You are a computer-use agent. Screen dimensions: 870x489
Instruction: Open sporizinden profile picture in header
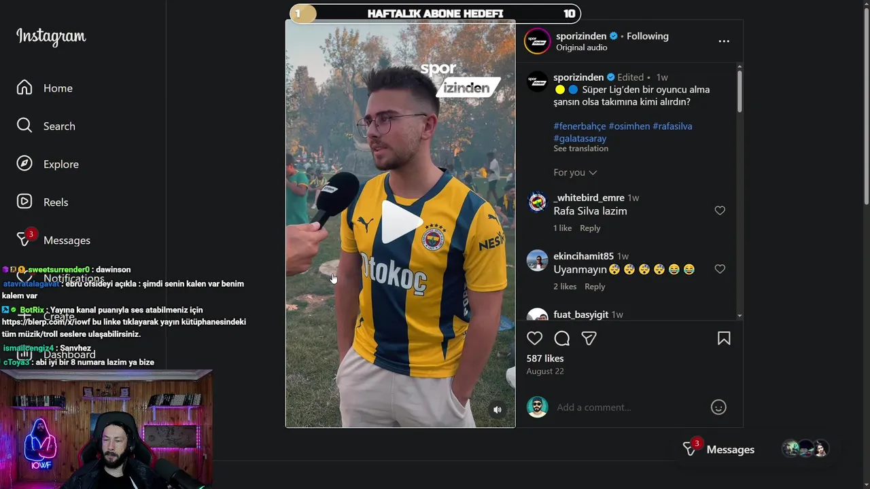point(537,41)
